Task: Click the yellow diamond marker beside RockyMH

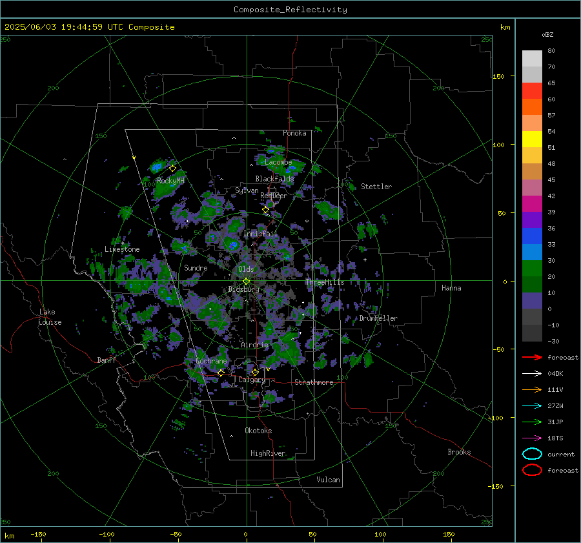Action: click(172, 169)
